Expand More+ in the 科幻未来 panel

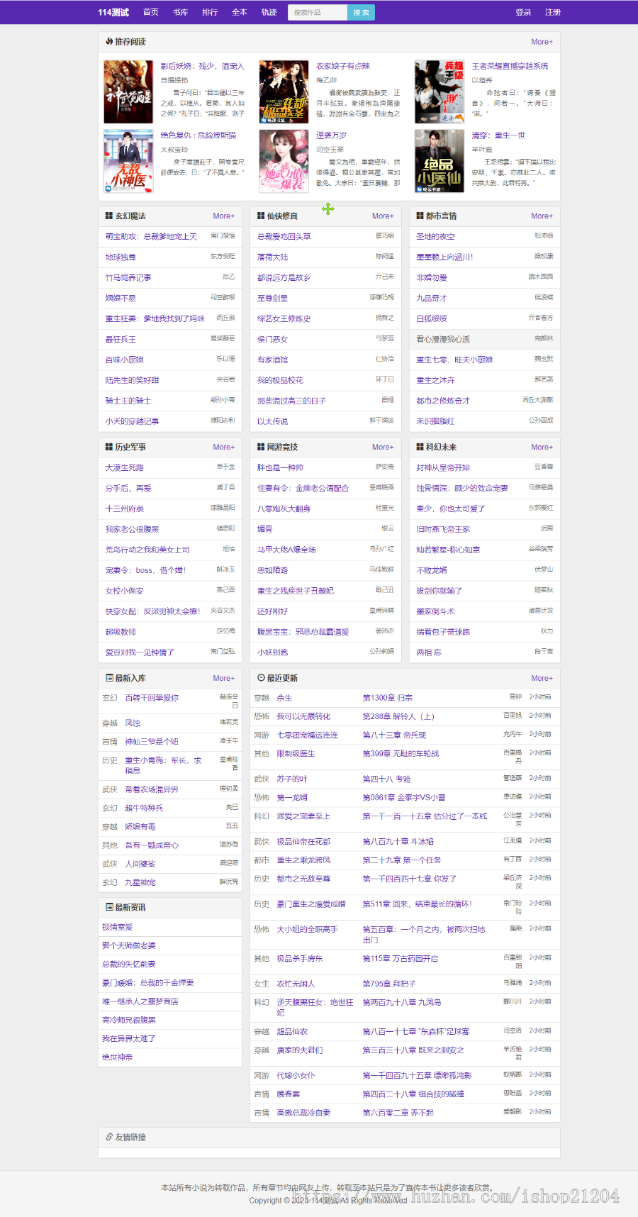pos(542,447)
